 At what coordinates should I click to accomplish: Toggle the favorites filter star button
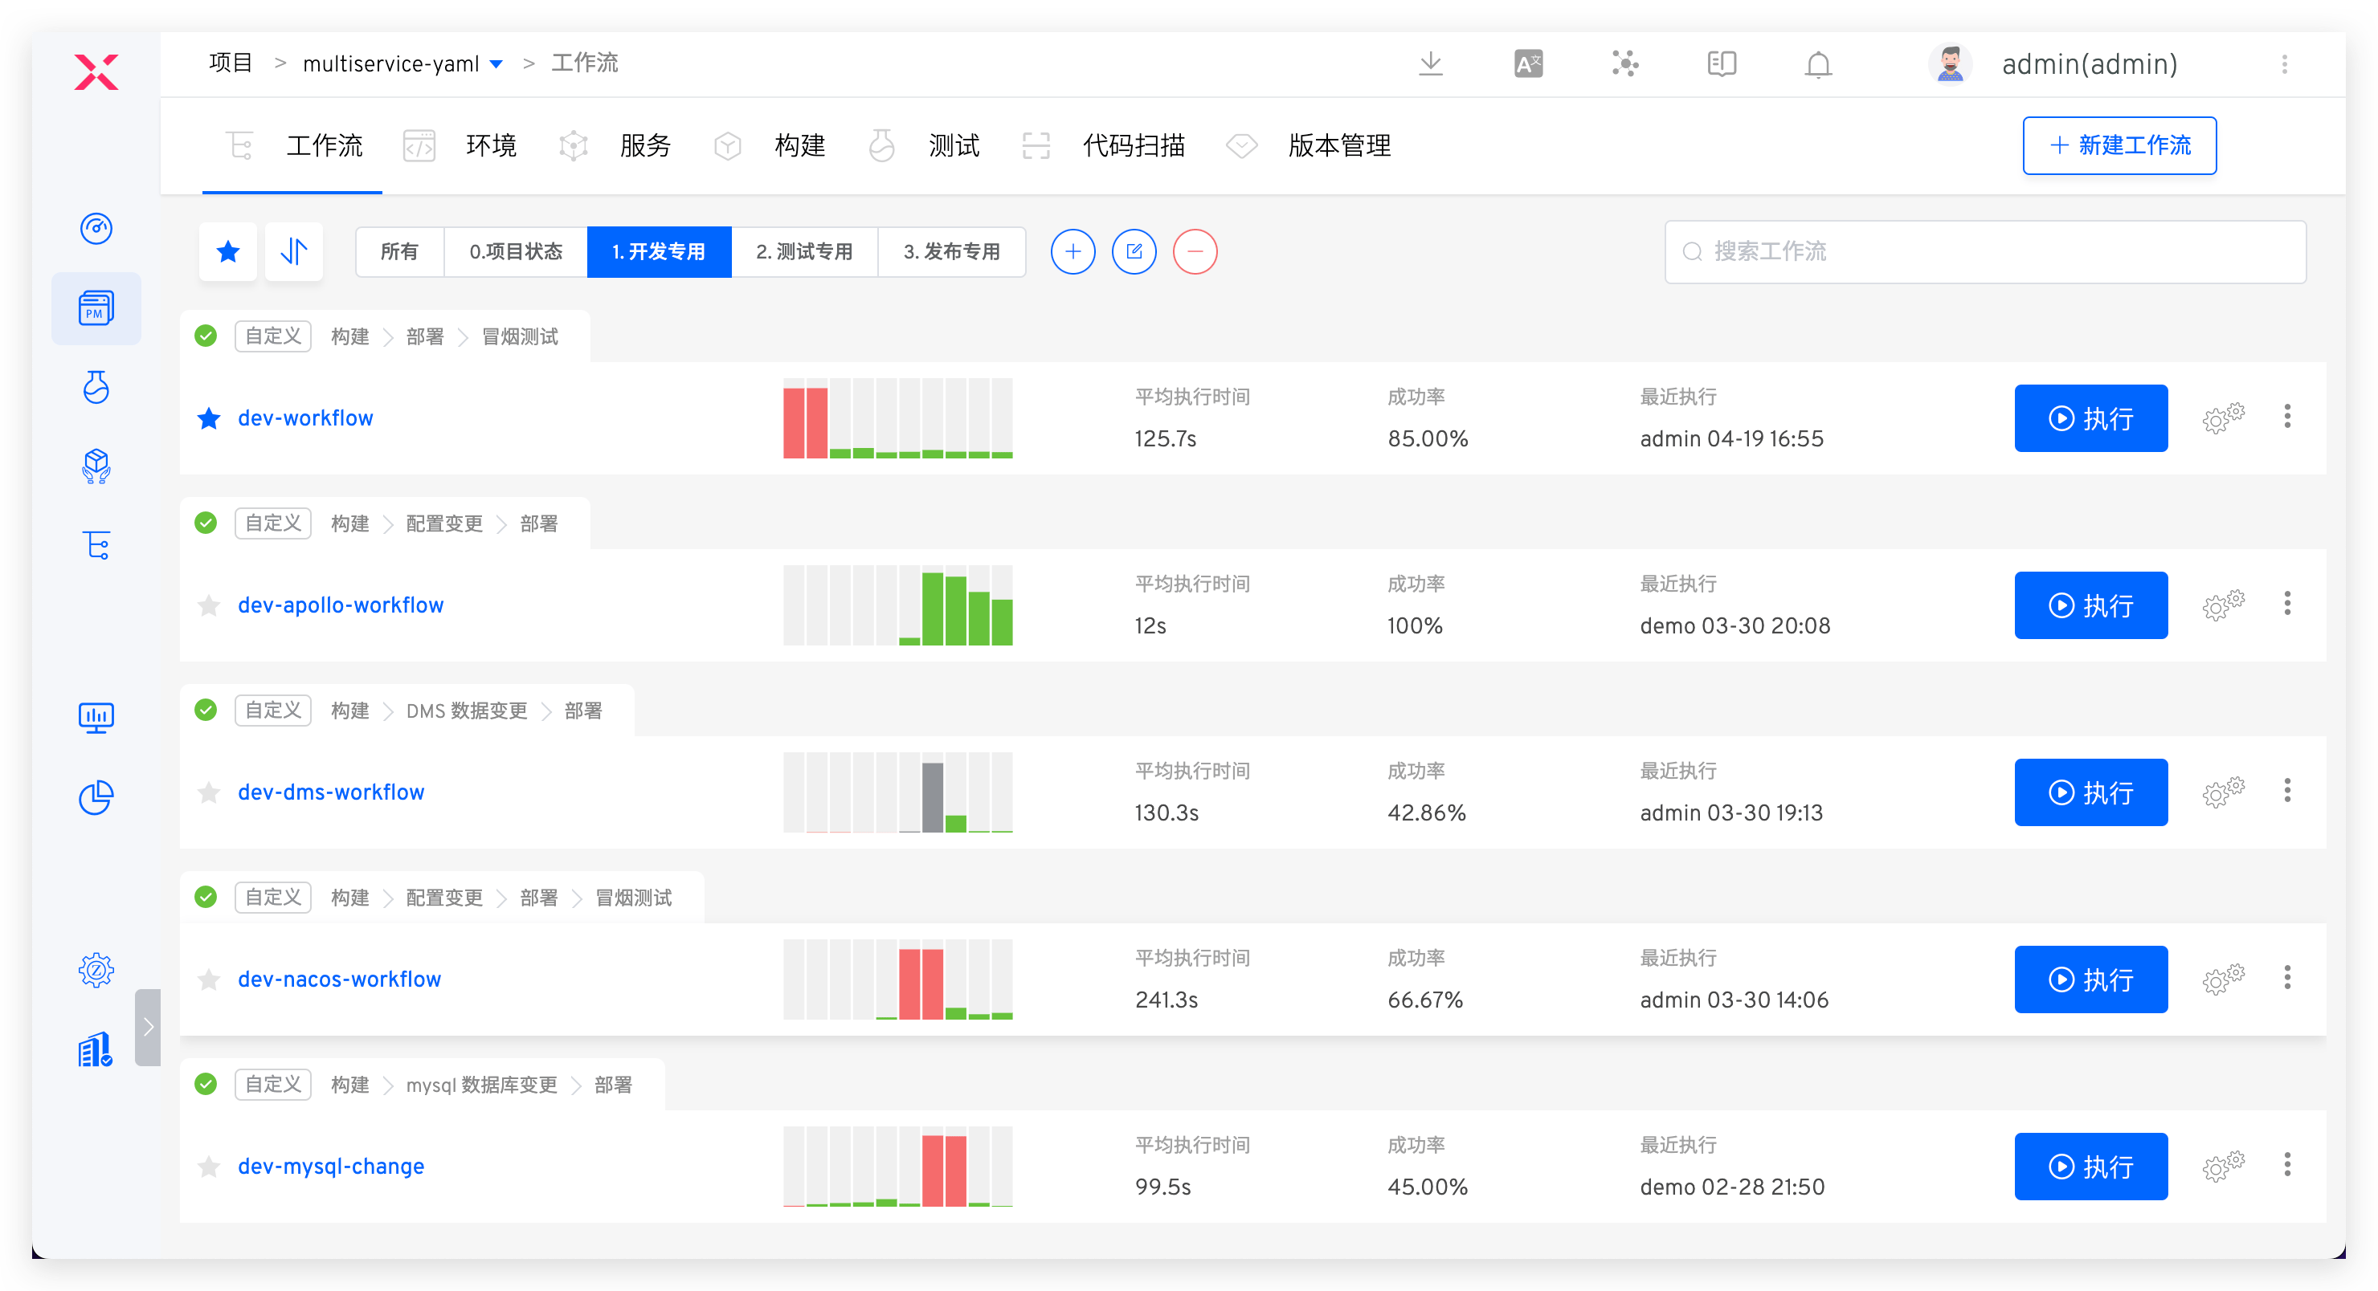[x=228, y=251]
